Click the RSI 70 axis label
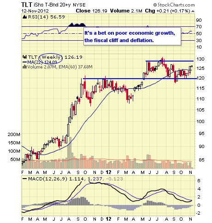Viewport: 212px width, 223px height. (x=199, y=27)
